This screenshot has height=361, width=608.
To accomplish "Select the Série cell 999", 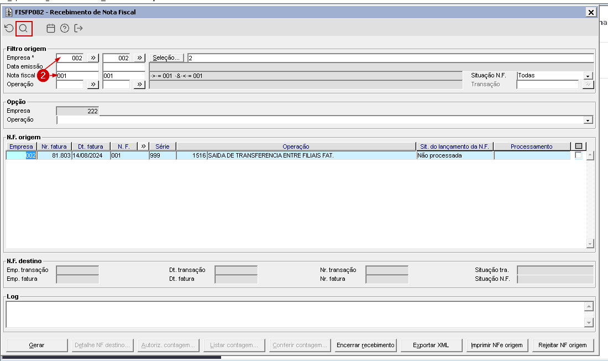I will point(163,155).
